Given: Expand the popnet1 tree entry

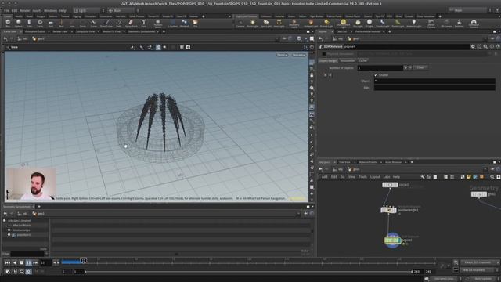Looking at the screenshot, I should pyautogui.click(x=4, y=221).
